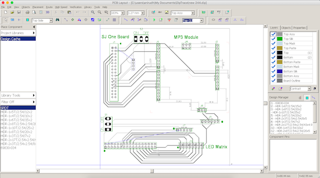Screen dimensions: 320x178
Task: Zoom out with the magnifier minus icon
Action: coord(99,13)
